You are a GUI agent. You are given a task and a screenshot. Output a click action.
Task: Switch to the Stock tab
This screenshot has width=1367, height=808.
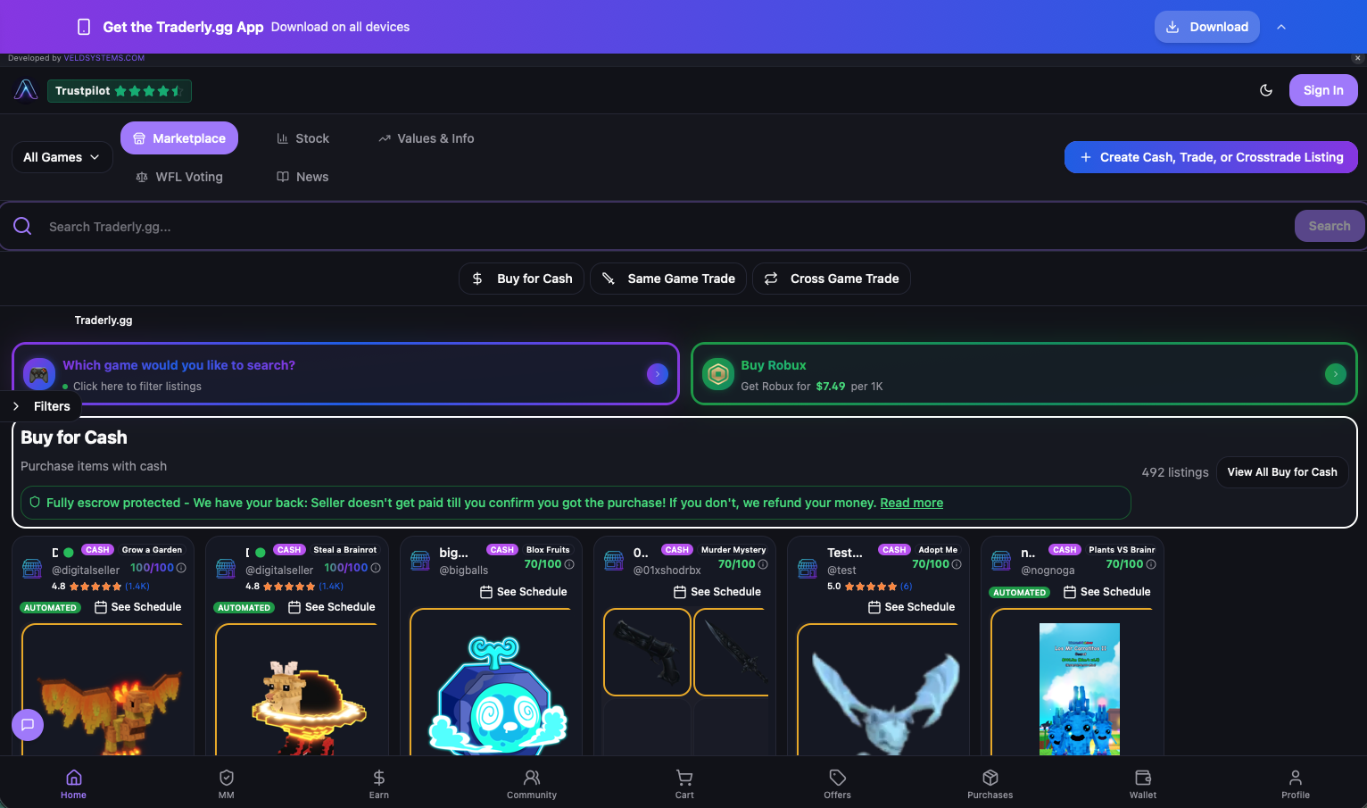coord(302,138)
